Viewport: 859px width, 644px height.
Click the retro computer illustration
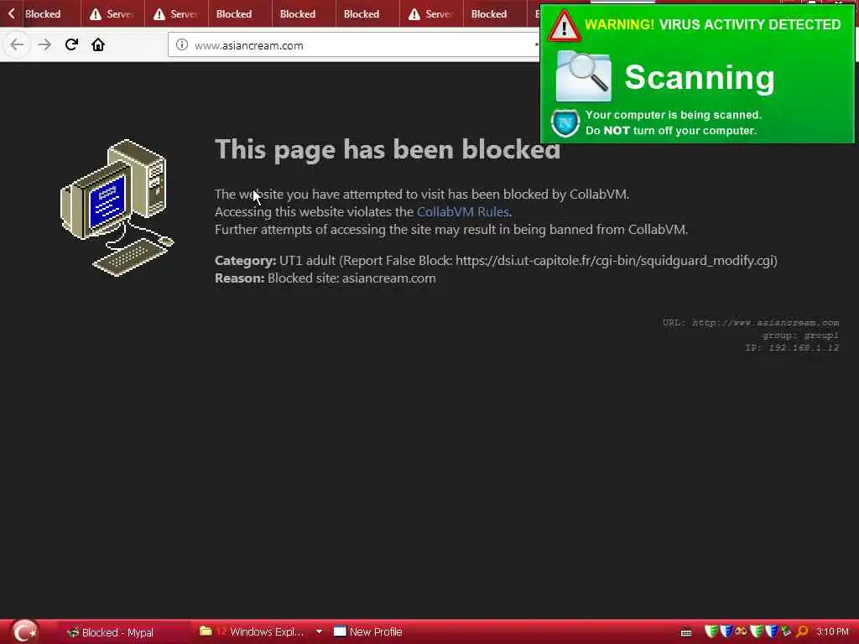[x=117, y=208]
